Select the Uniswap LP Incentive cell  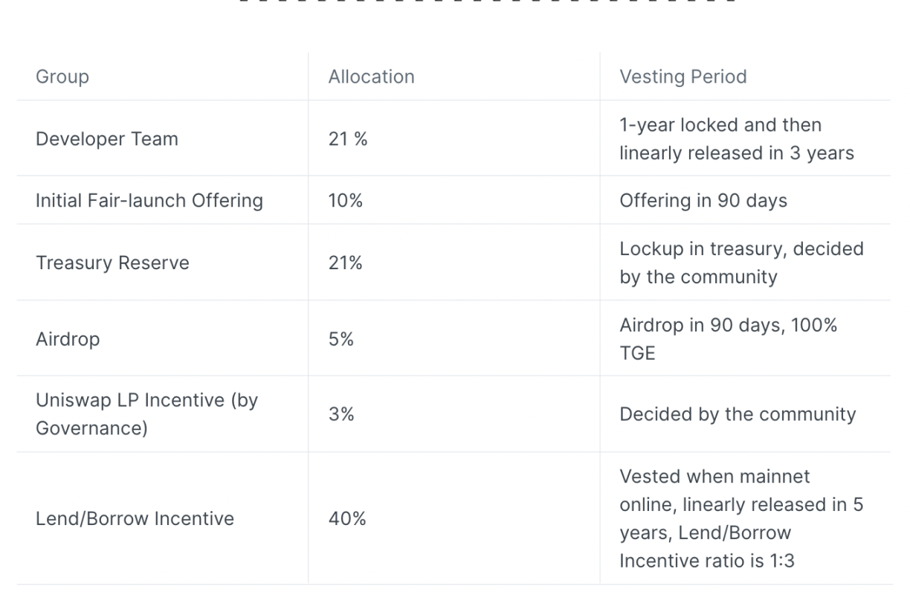(146, 414)
